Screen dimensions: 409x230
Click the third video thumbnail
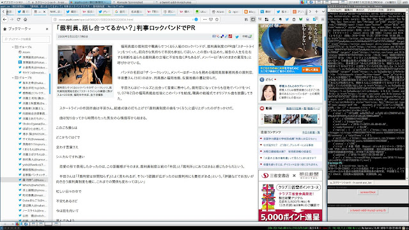click(309, 119)
